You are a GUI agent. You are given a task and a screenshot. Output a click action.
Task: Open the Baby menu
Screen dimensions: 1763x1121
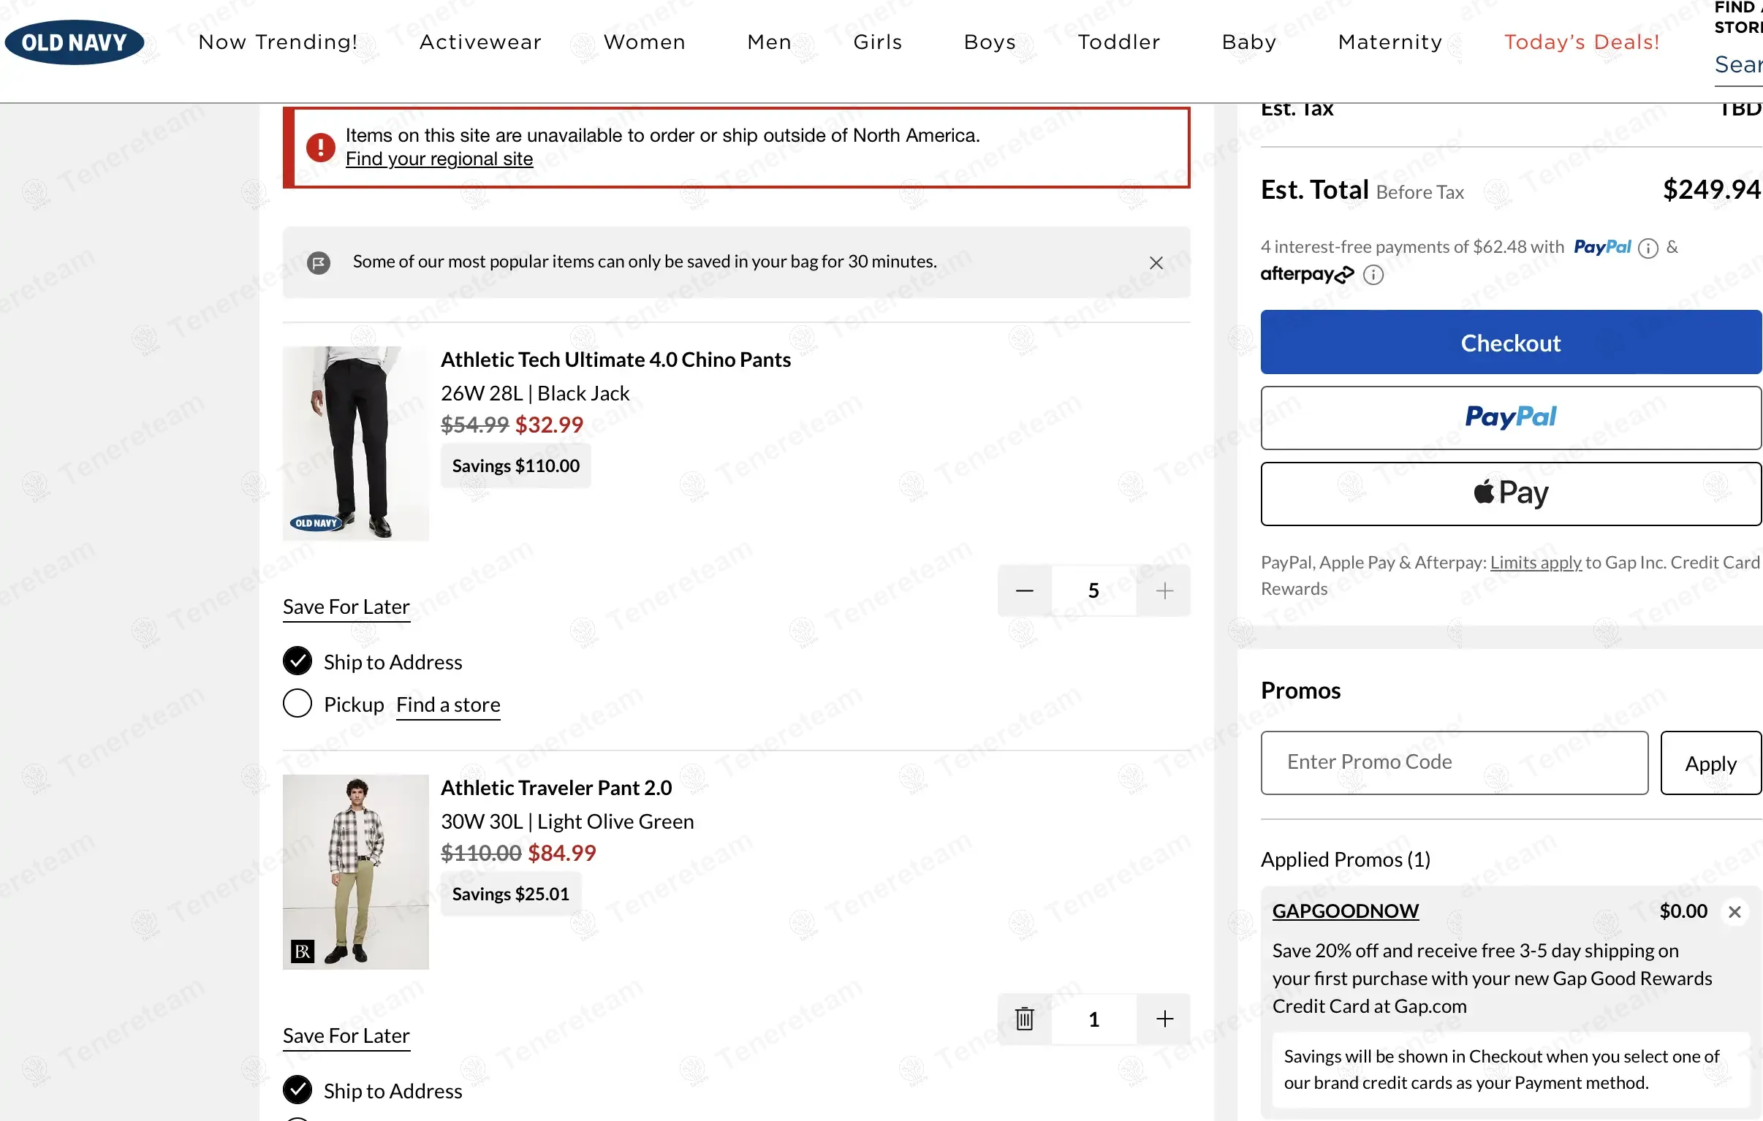click(x=1249, y=42)
